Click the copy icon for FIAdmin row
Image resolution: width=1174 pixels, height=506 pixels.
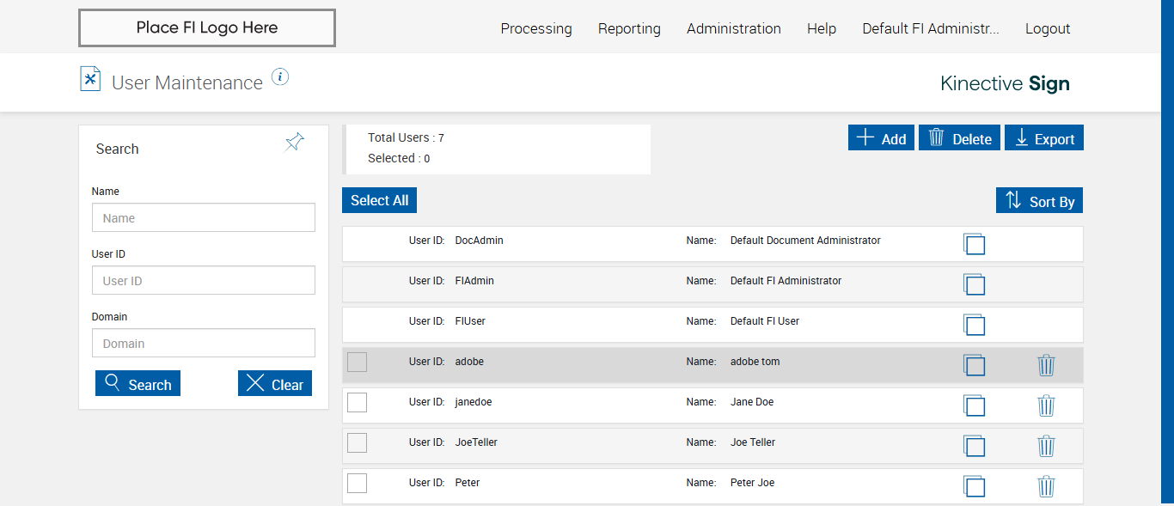pos(974,284)
